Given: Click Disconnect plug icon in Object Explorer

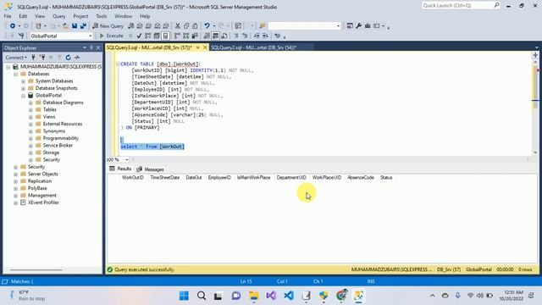Looking at the screenshot, I should (42, 58).
